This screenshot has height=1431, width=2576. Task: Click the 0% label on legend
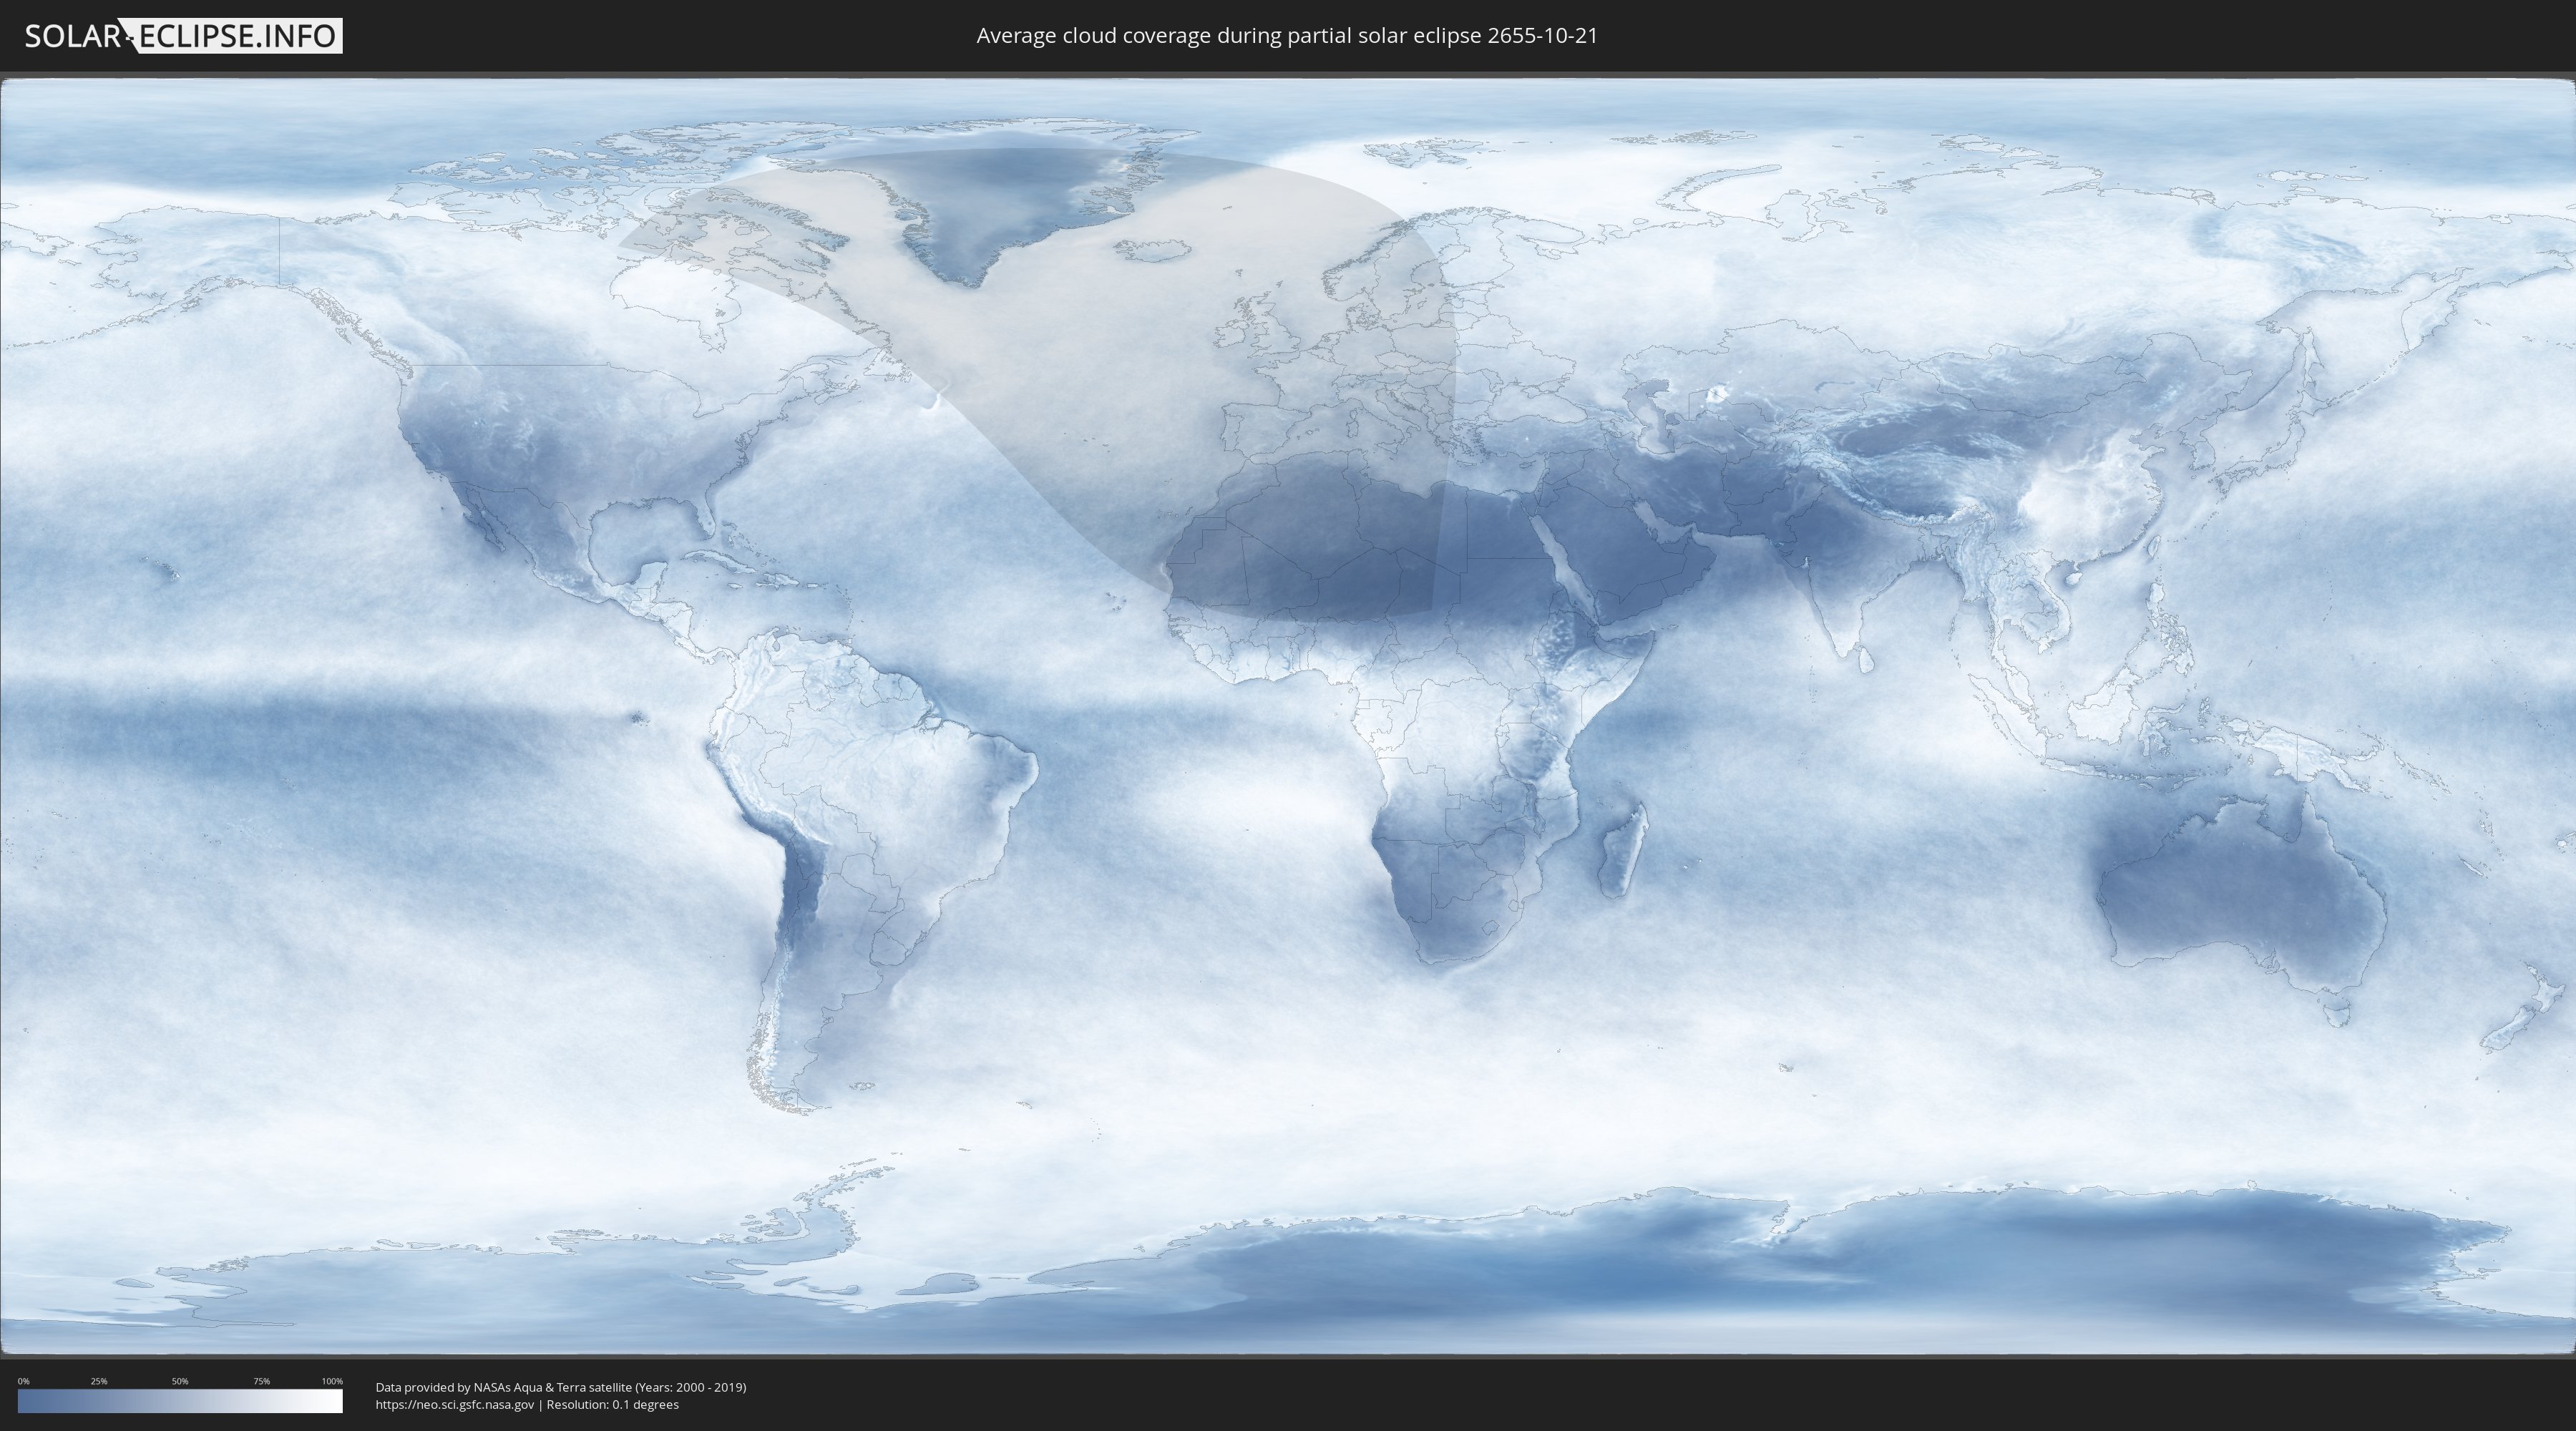pos(23,1381)
